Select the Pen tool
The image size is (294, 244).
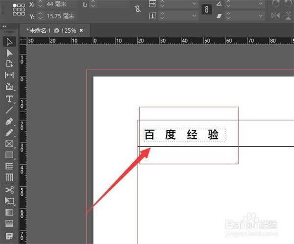9,122
